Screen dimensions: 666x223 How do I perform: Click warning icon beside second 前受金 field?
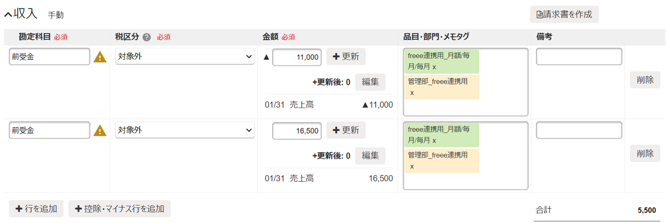(99, 131)
